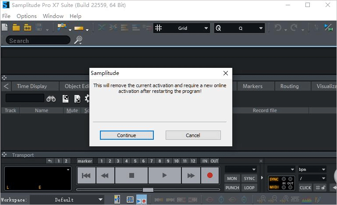This screenshot has width=337, height=205.
Task: Open the Workspace Default dropdown
Action: coord(67,200)
